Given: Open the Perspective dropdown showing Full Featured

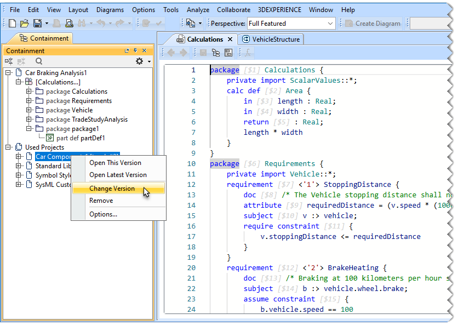Looking at the screenshot, I should (330, 24).
